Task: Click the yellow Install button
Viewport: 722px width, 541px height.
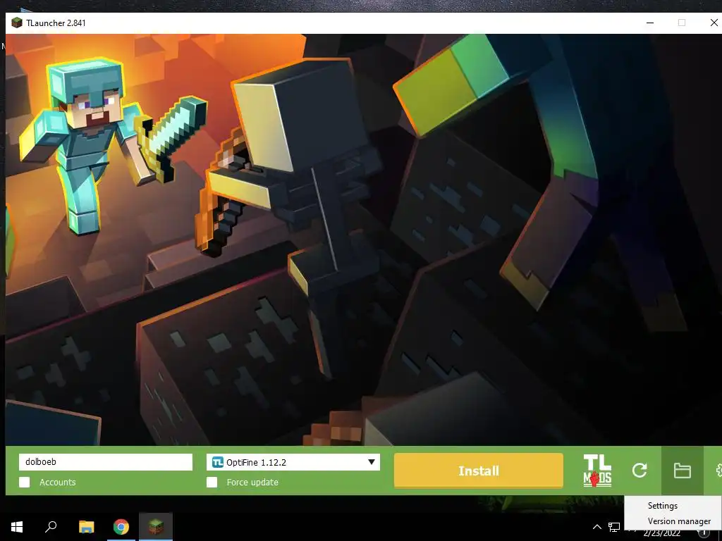Action: tap(479, 471)
